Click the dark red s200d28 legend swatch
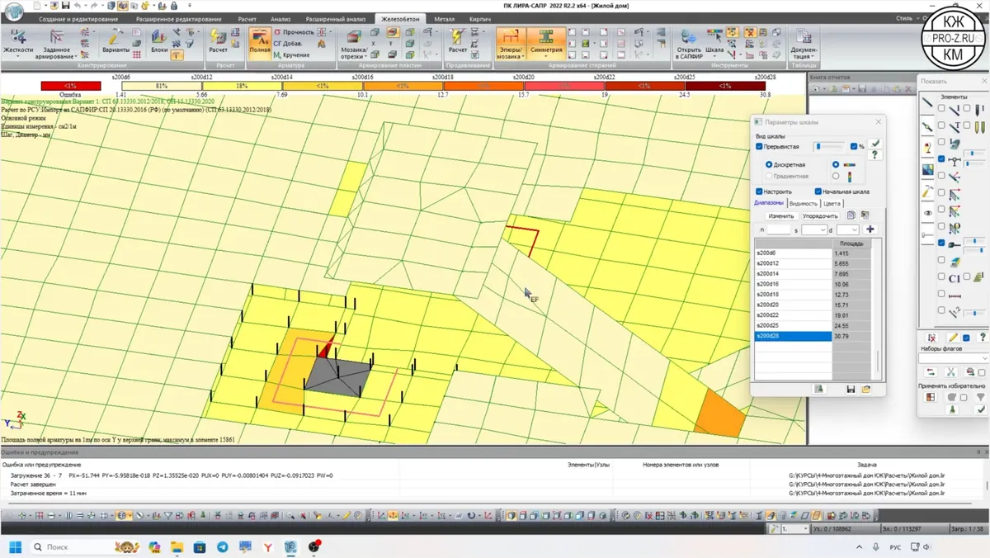This screenshot has width=990, height=558. coord(724,86)
